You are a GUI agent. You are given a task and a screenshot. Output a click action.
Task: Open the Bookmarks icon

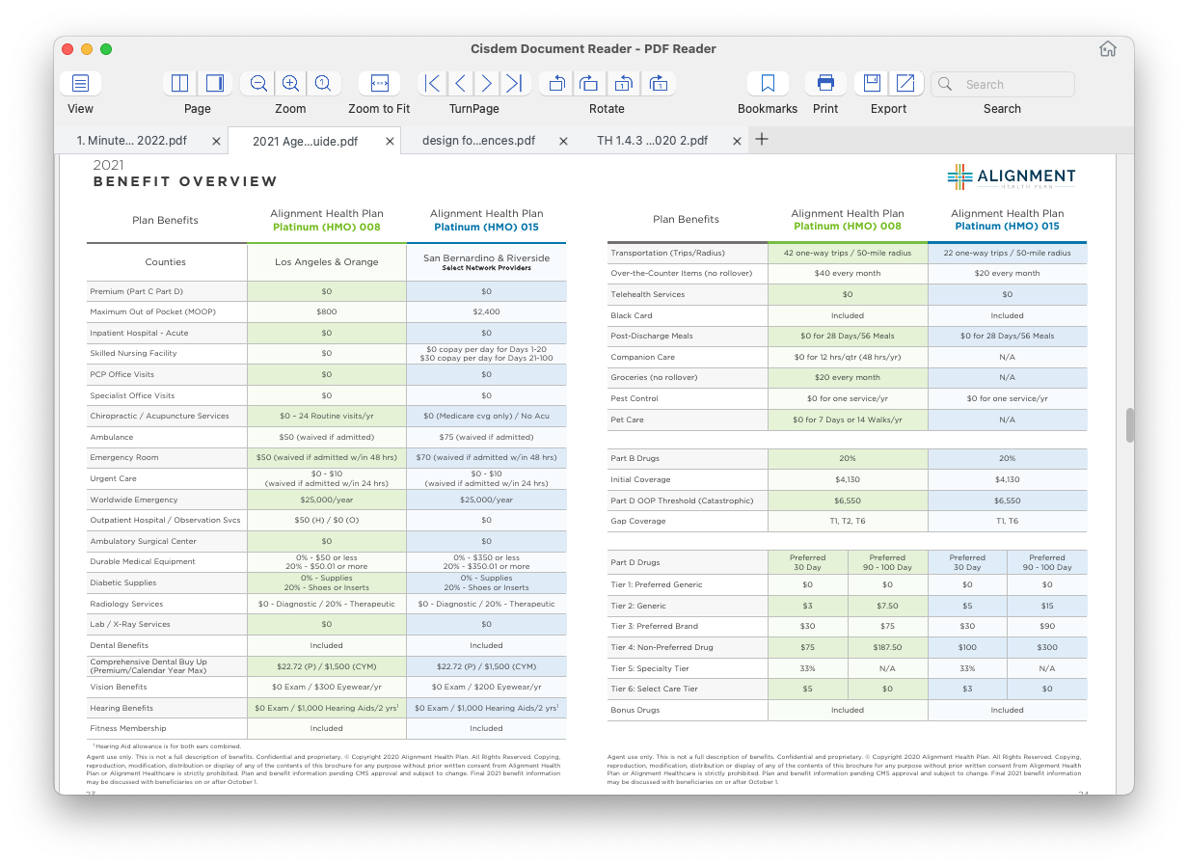pyautogui.click(x=768, y=83)
